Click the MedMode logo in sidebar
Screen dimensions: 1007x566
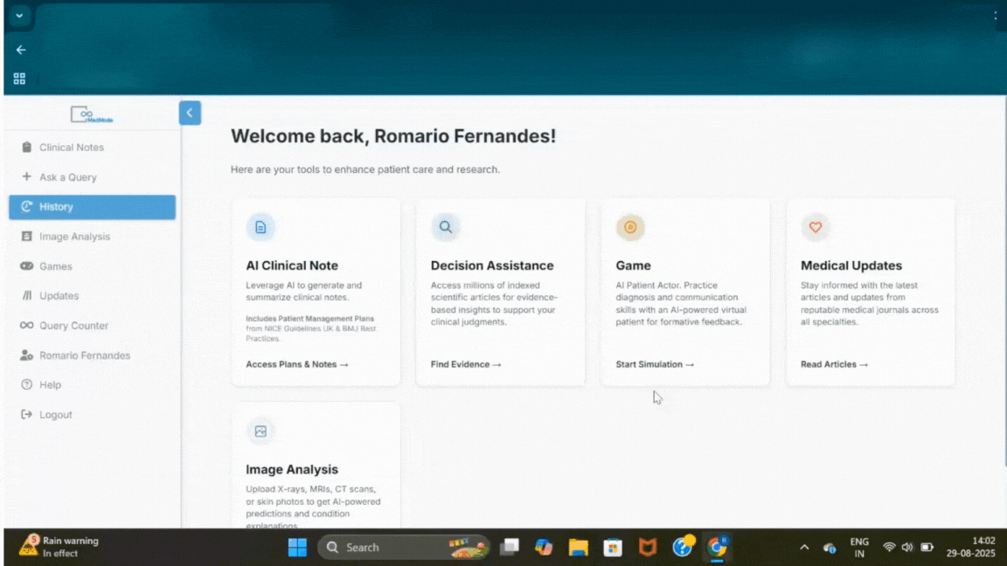92,114
